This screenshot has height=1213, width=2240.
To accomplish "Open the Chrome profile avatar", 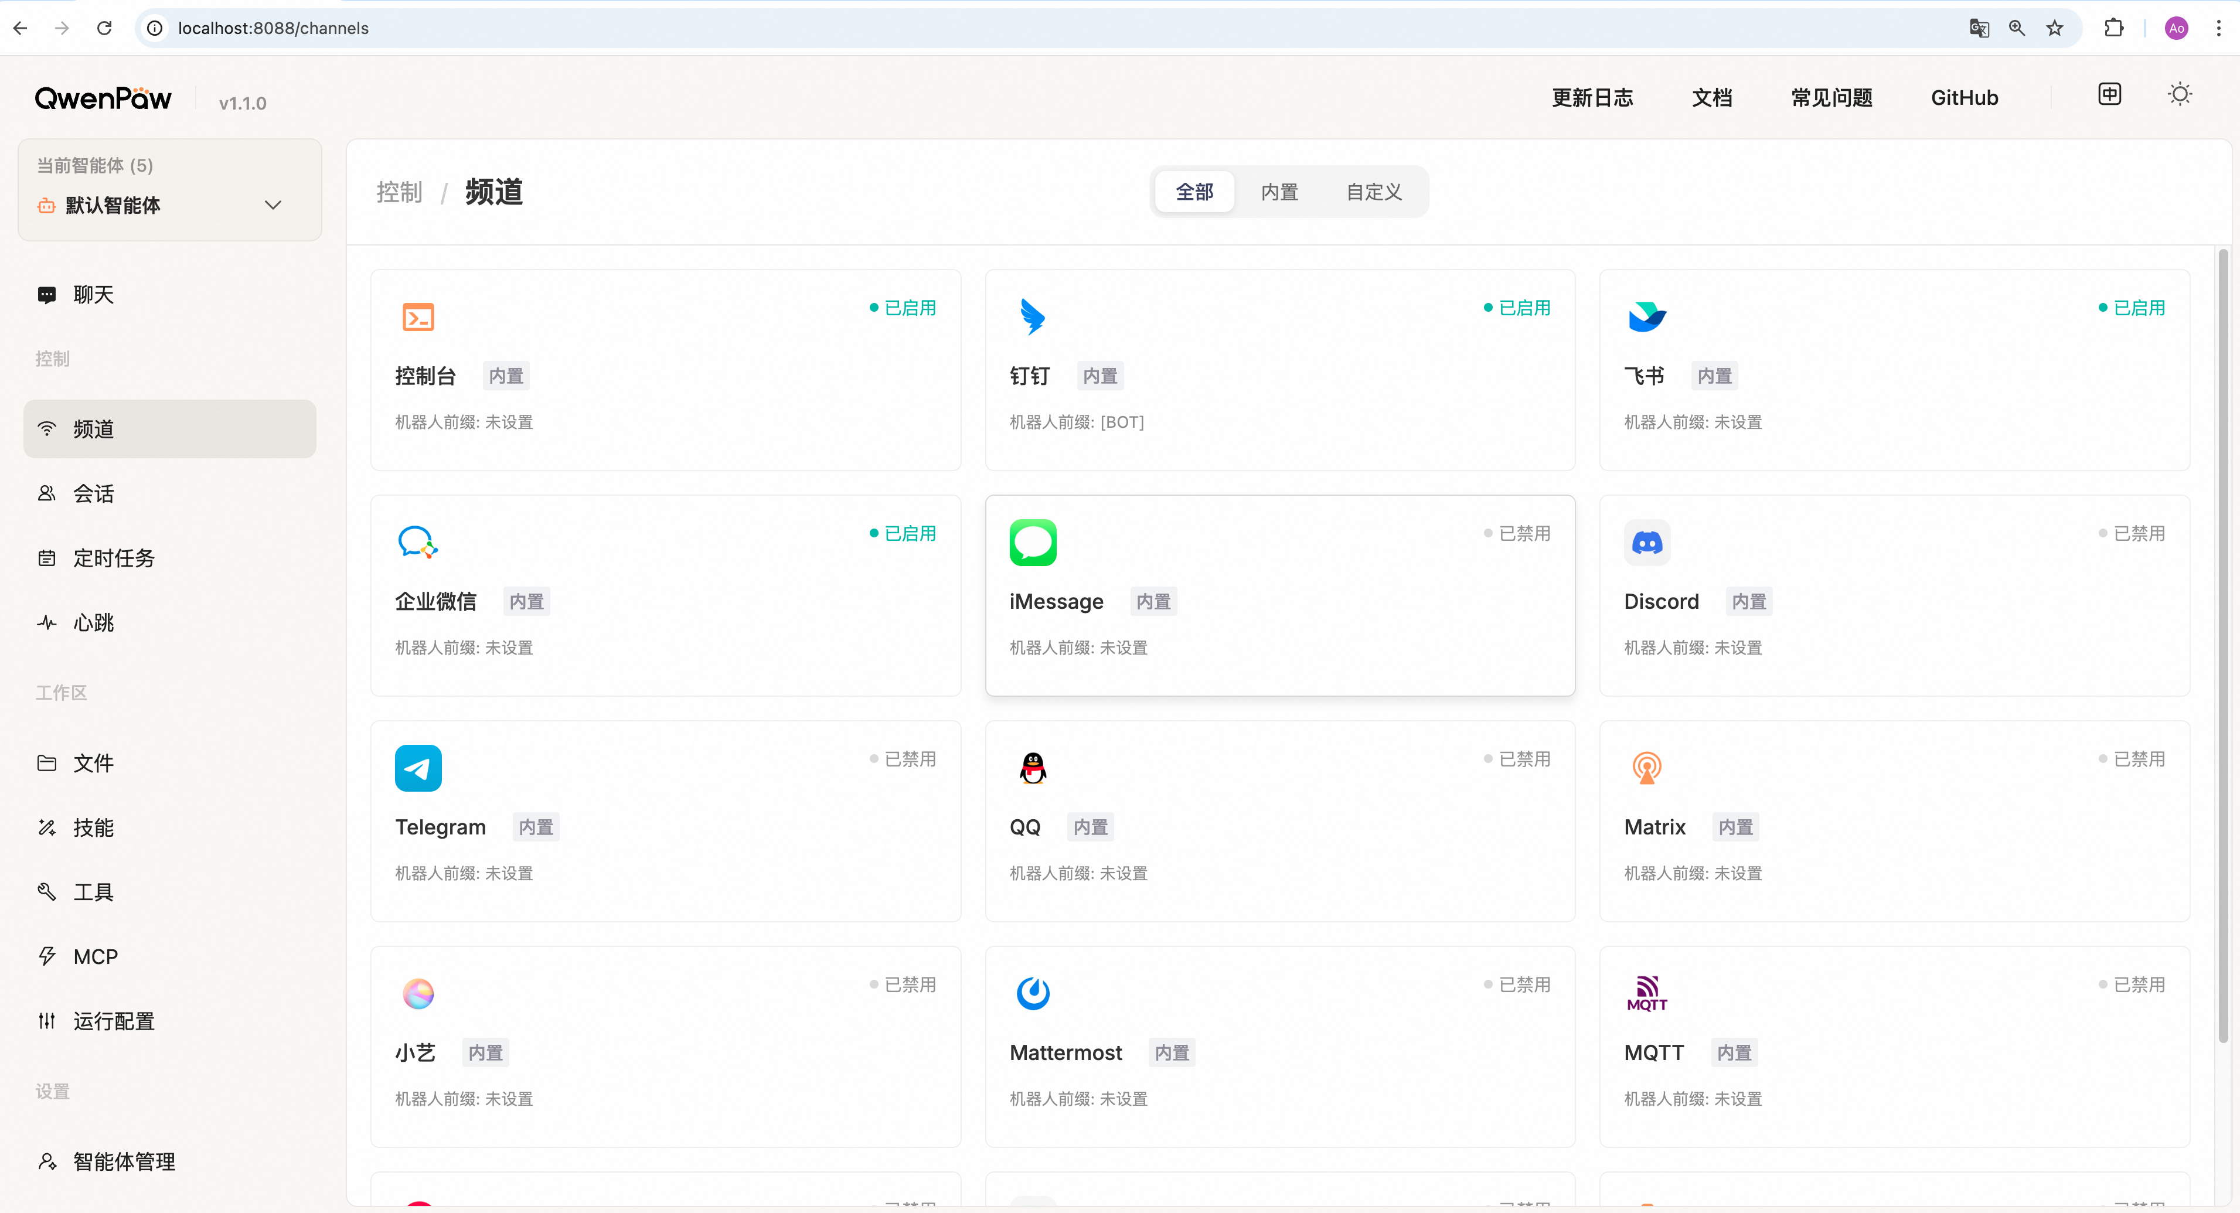I will tap(2177, 28).
